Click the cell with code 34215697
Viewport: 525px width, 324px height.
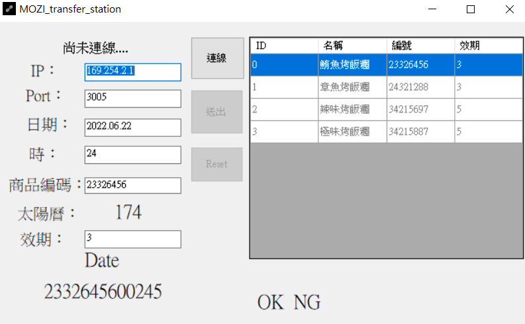point(420,109)
